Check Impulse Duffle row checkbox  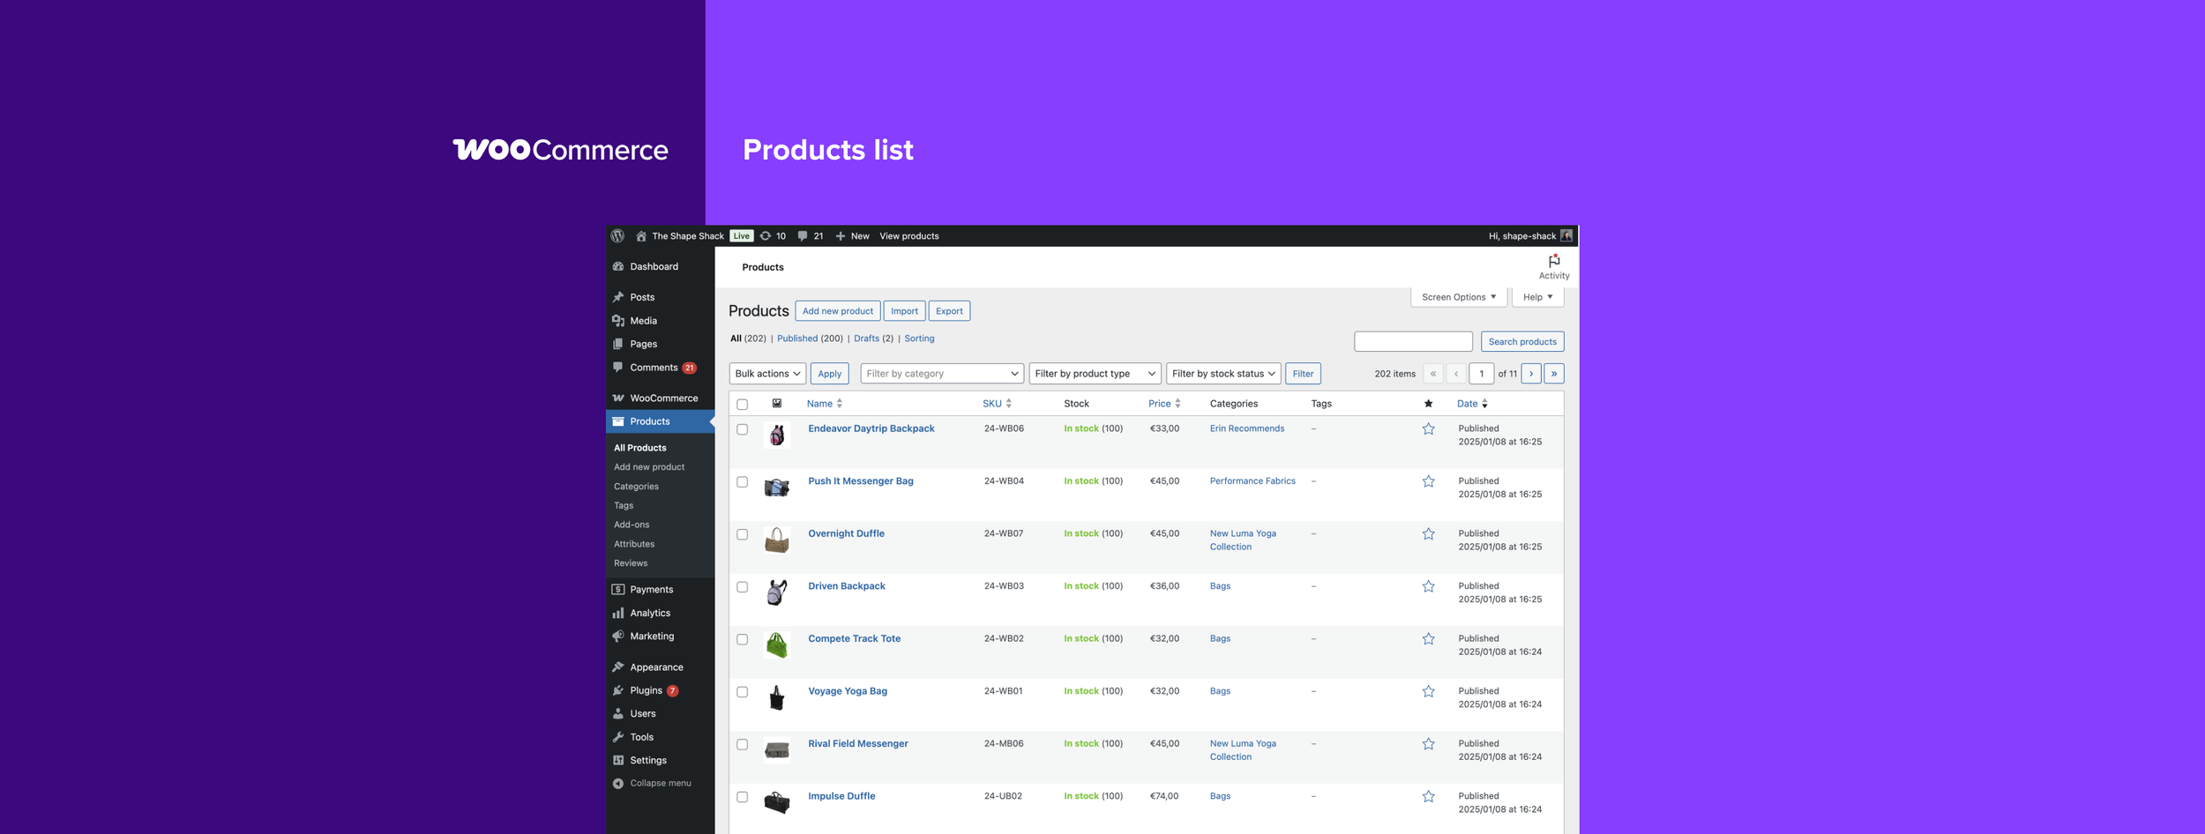click(x=743, y=797)
